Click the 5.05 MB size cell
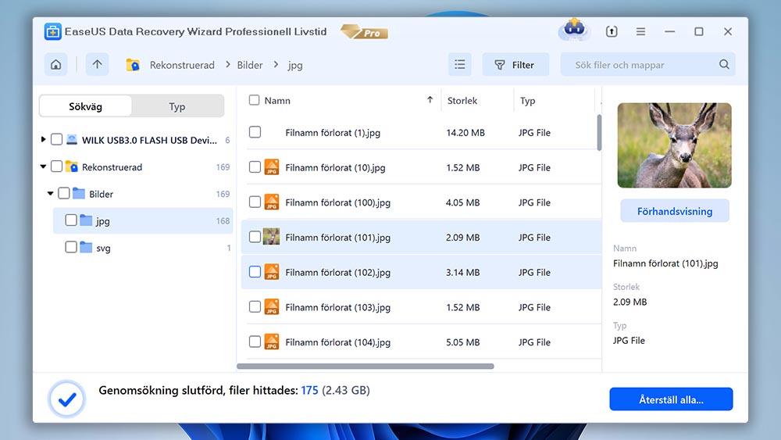 (x=462, y=342)
